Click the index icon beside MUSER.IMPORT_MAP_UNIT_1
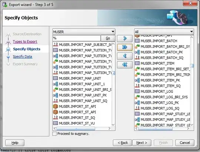The width and height of the screenshot is (200, 152). click(x=55, y=84)
